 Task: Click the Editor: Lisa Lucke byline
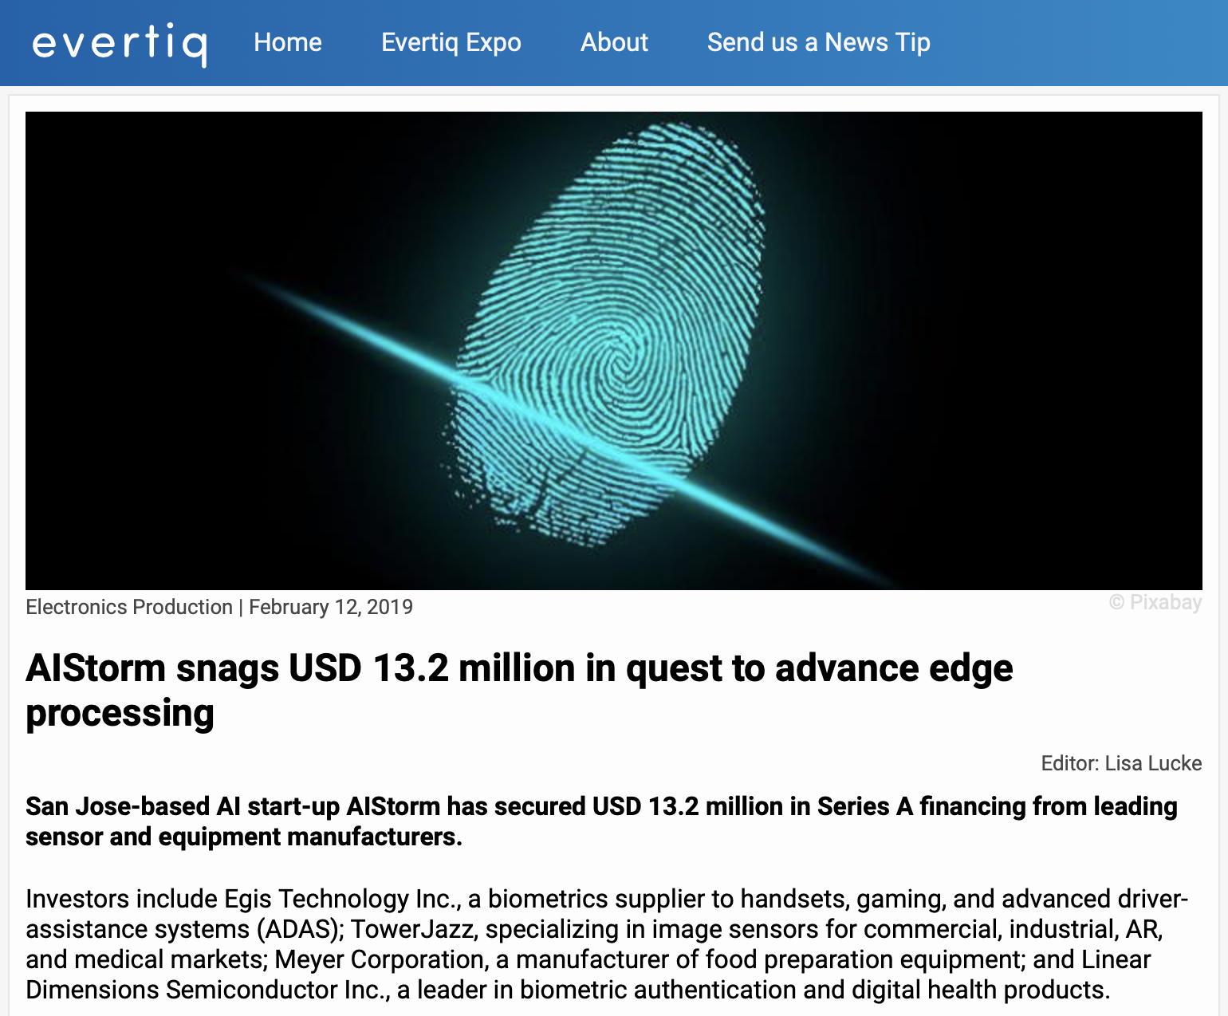pyautogui.click(x=1121, y=763)
